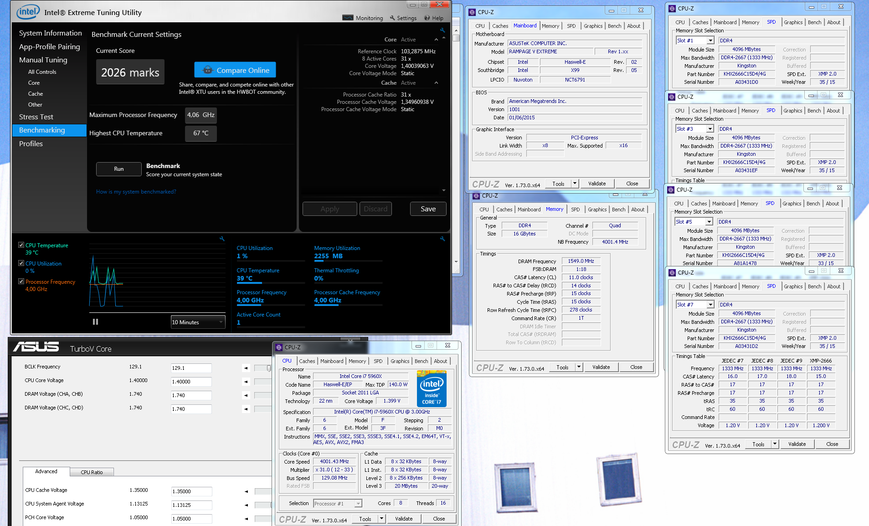Click Close in CPU-Z Memory window

click(x=636, y=367)
